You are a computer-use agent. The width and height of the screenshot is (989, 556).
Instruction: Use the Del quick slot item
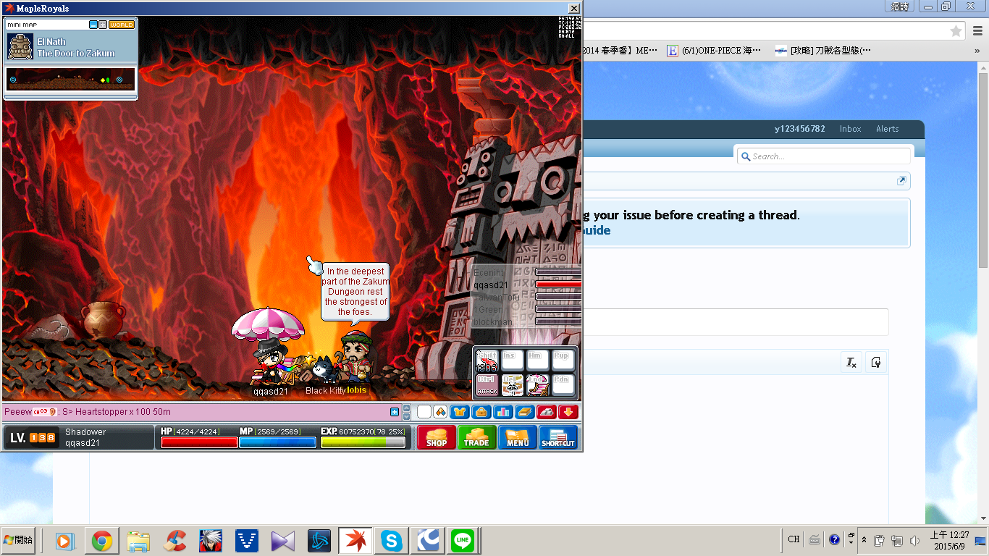(513, 385)
